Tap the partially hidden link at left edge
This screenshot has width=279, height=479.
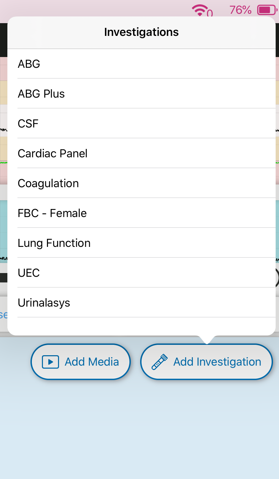coord(3,315)
